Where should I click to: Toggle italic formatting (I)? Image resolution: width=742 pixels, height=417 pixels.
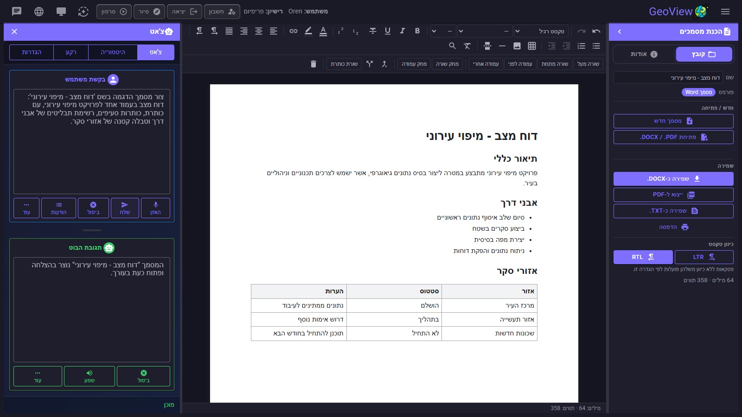click(403, 31)
